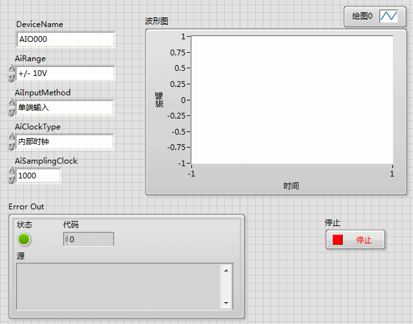
Task: Open the AiInputMethod 单端输入 selector
Action: tap(64, 108)
